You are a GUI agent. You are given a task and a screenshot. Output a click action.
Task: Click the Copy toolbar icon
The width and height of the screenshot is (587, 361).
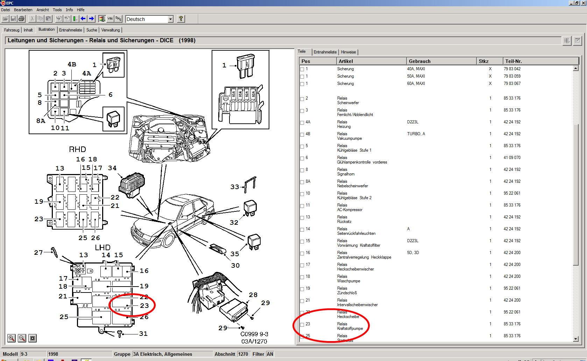pos(40,19)
